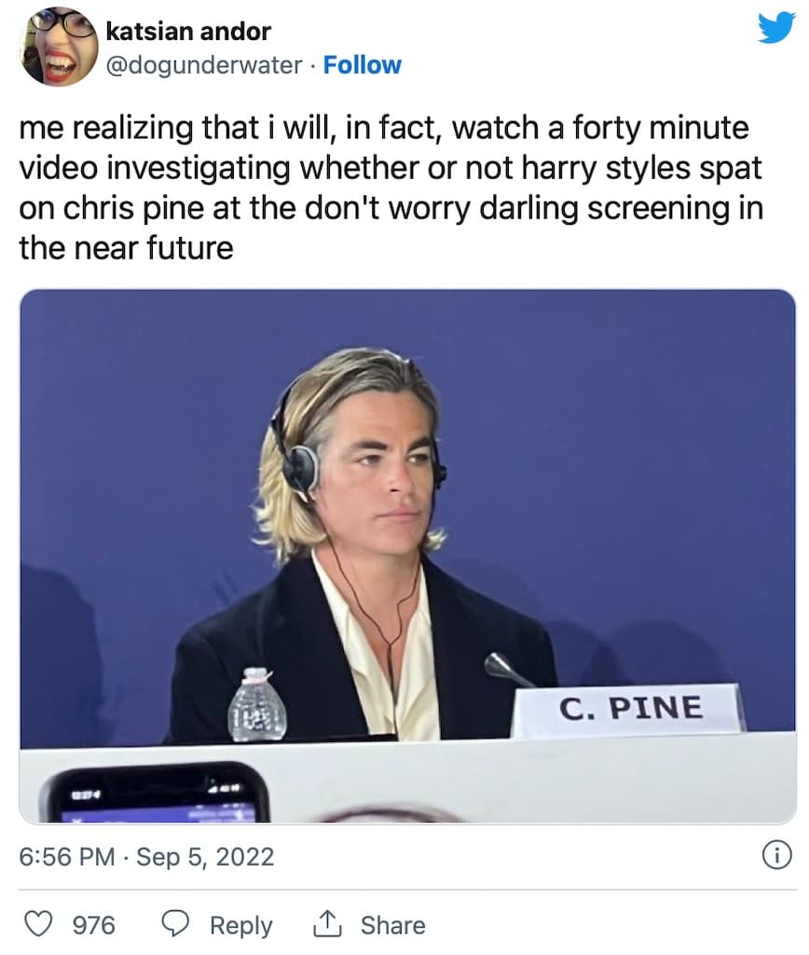Viewport: 809px width, 955px height.
Task: Open the attached press conference photo
Action: [407, 556]
